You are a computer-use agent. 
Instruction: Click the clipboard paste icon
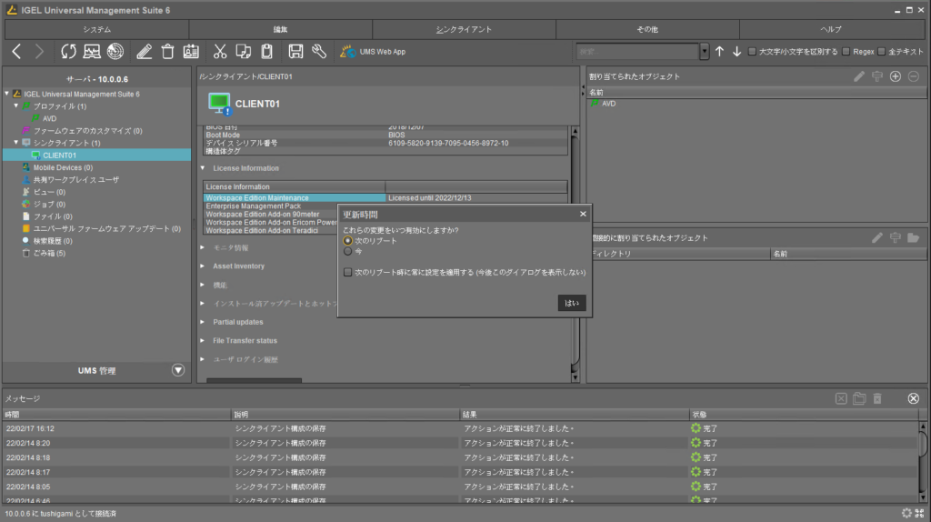(266, 52)
